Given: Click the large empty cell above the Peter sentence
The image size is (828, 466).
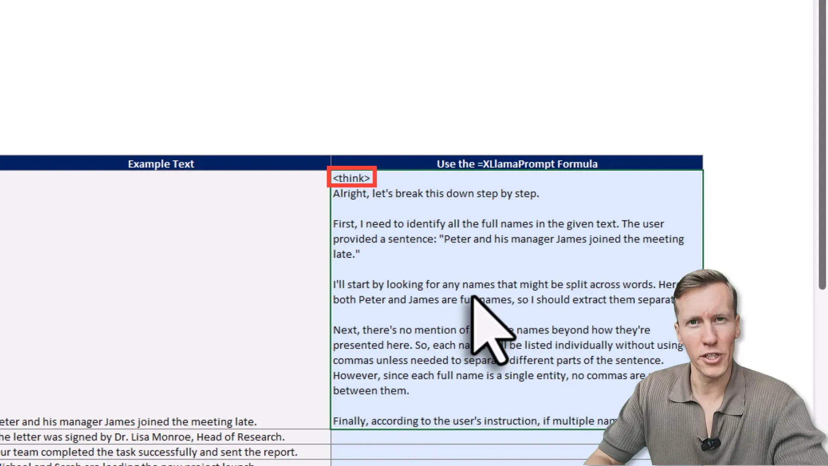Looking at the screenshot, I should point(164,293).
